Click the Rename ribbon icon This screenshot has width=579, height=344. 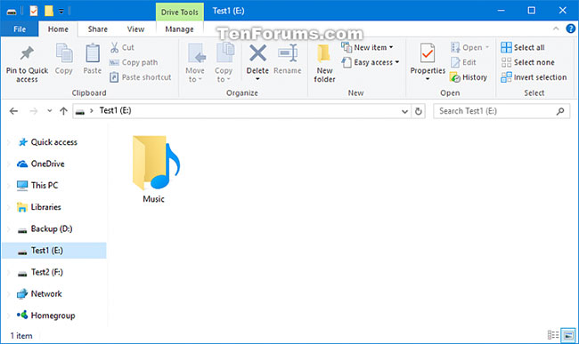click(x=288, y=53)
